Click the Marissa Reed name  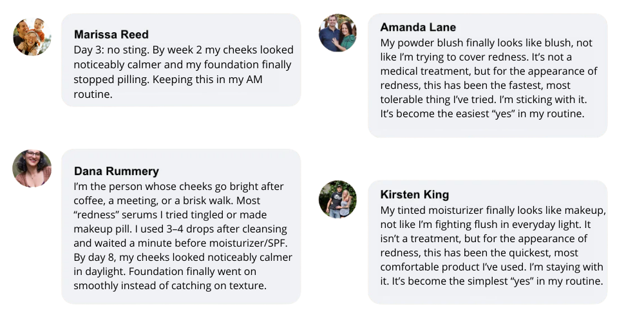click(x=111, y=34)
